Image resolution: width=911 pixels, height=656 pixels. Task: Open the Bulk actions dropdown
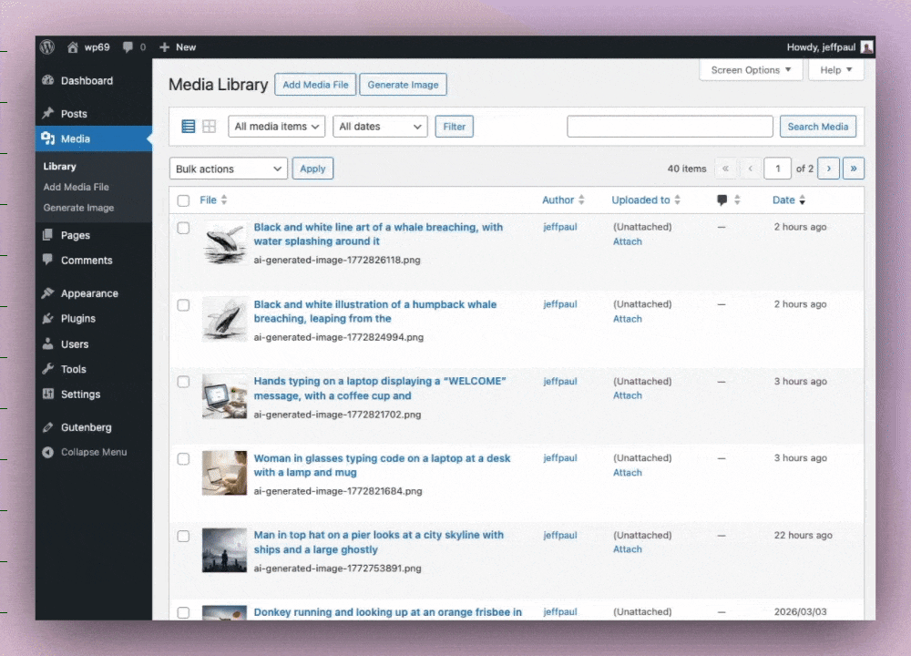click(x=228, y=168)
